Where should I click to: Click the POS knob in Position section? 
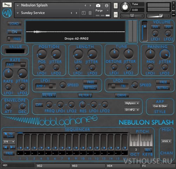(x=42, y=54)
